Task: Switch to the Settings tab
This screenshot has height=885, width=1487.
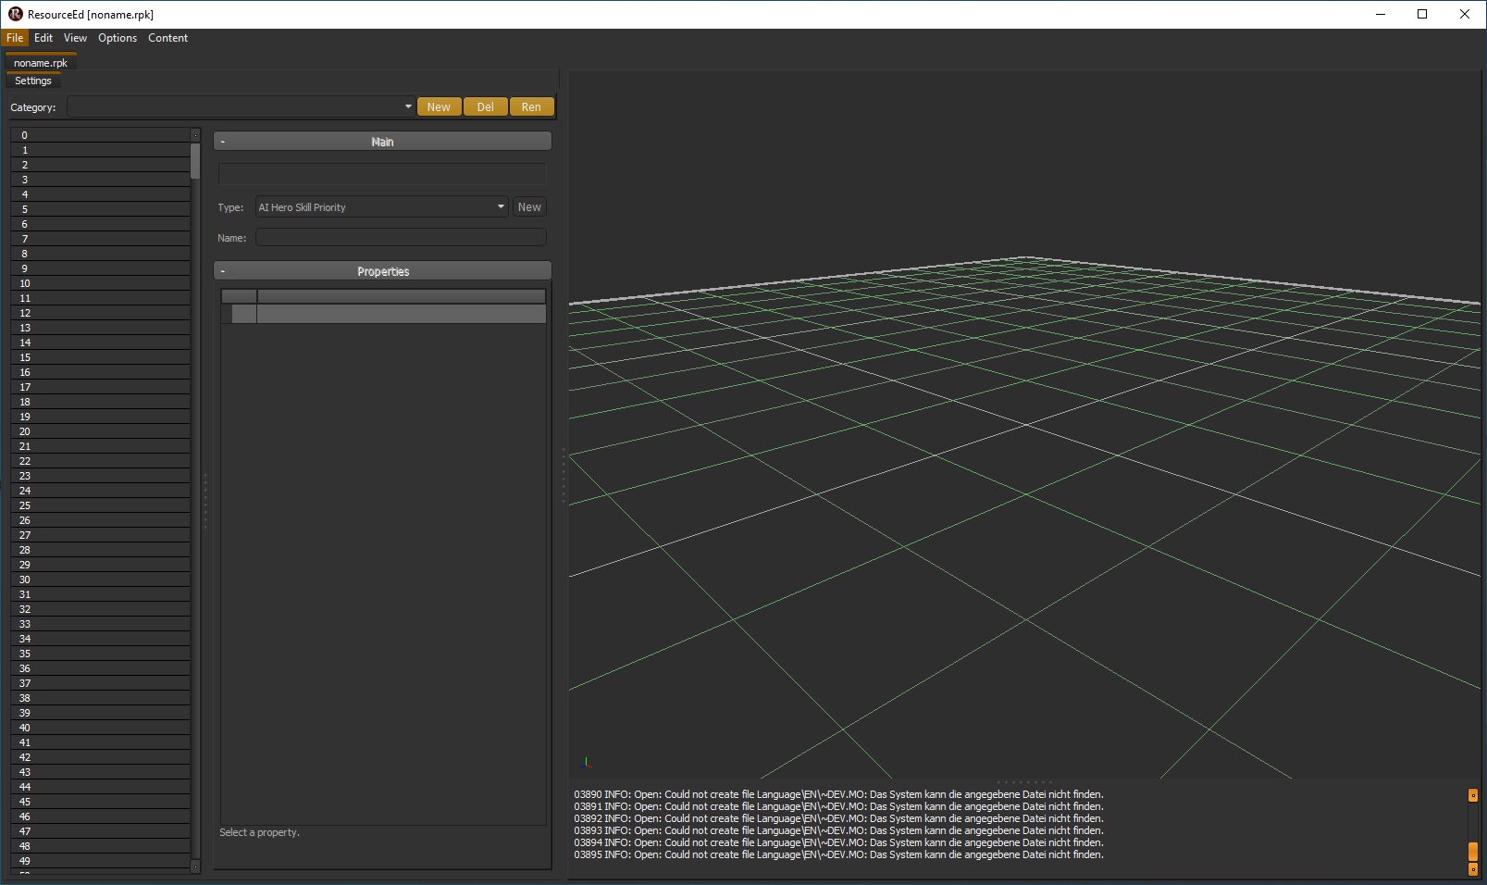Action: [32, 81]
